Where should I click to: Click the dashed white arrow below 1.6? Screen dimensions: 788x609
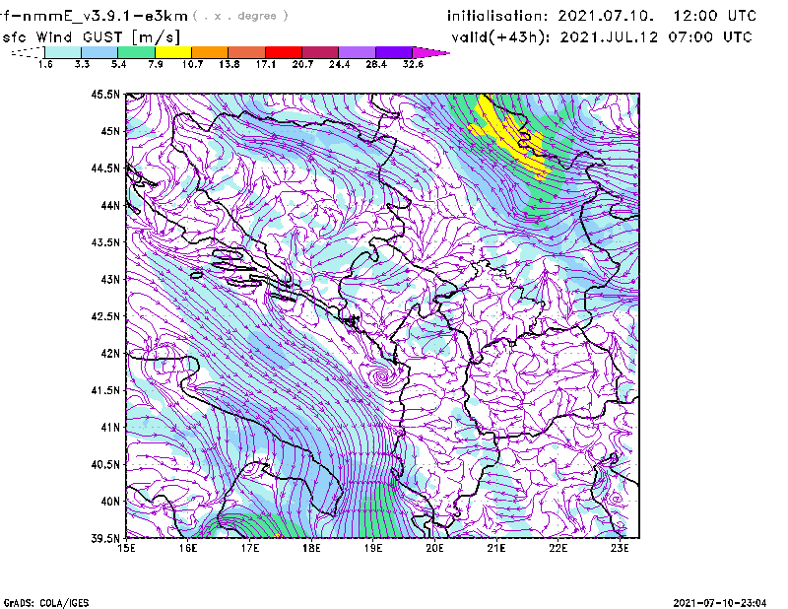[x=28, y=52]
